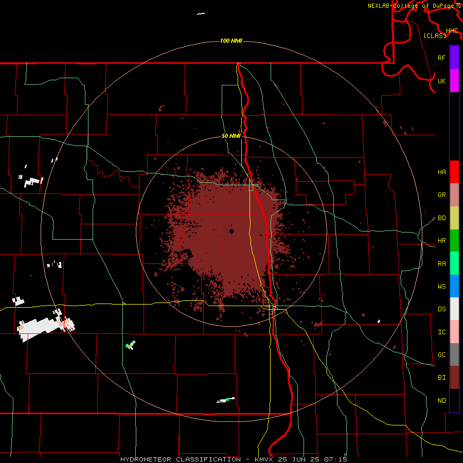Click the RF purple legend swatch

tap(454, 58)
